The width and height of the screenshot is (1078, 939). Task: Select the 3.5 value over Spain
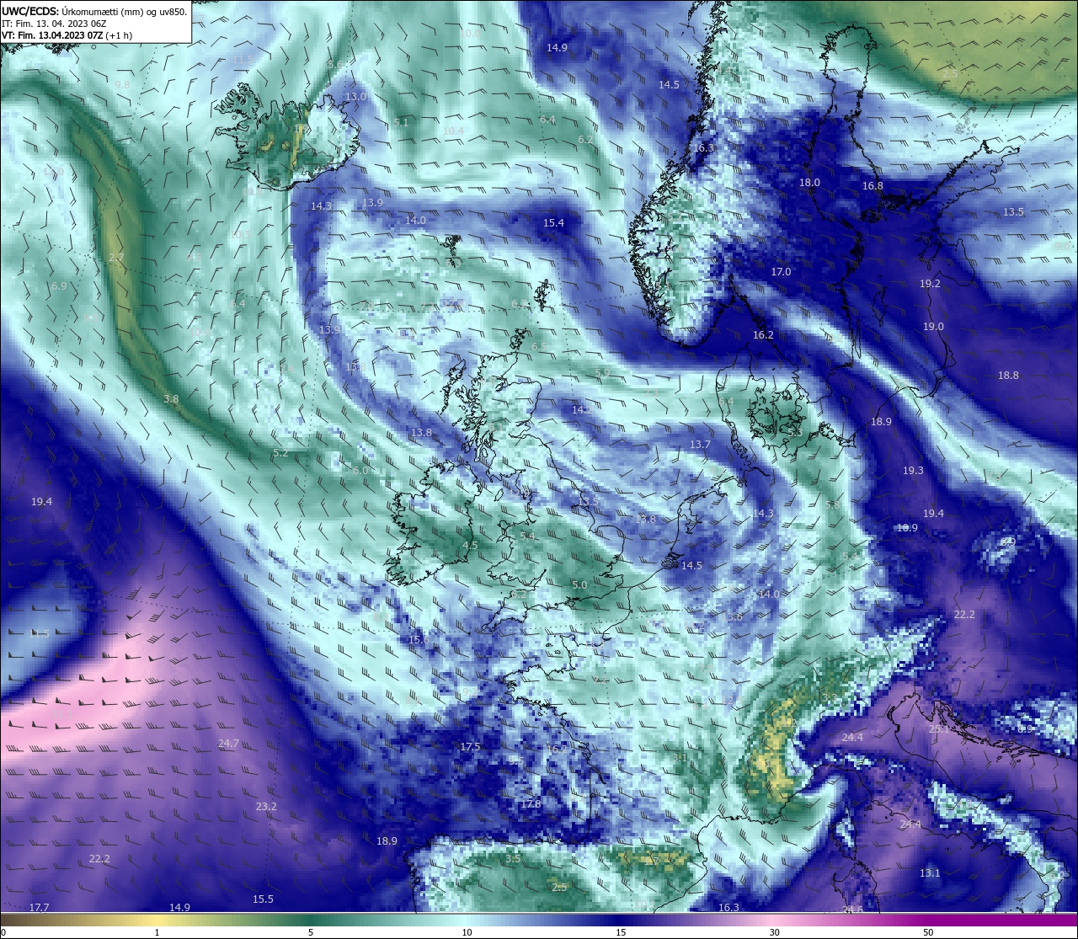pos(513,860)
